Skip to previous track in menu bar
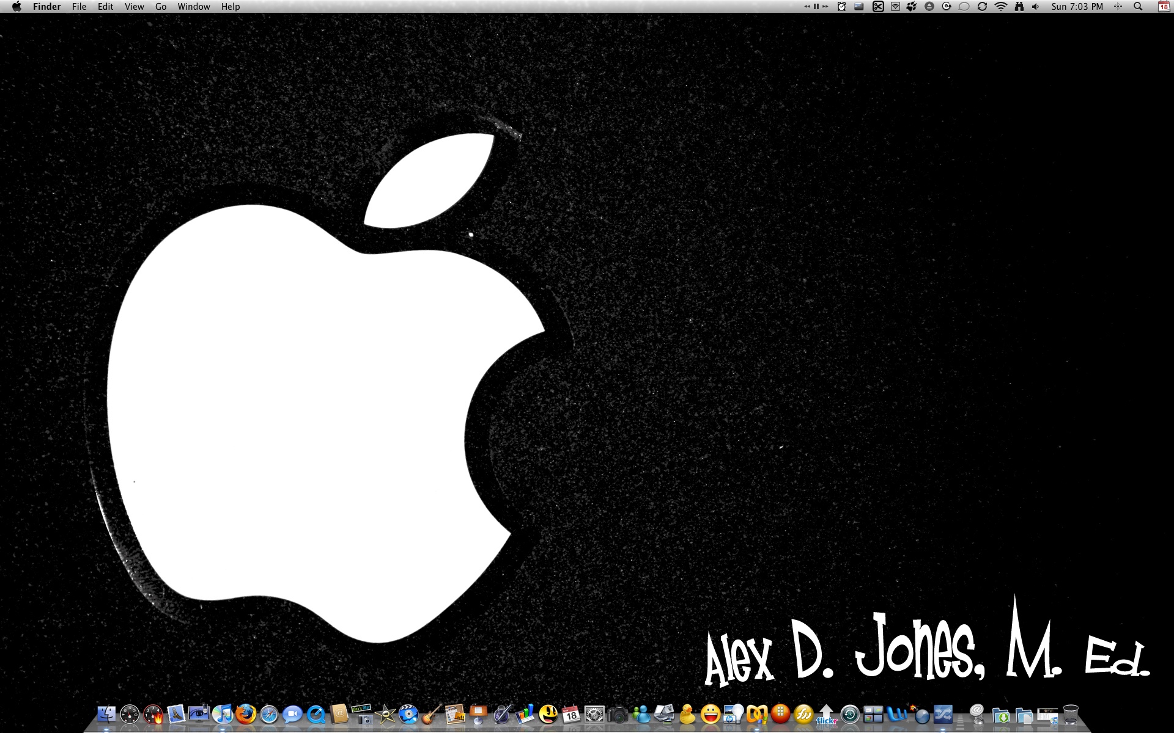The width and height of the screenshot is (1174, 733). click(x=807, y=7)
